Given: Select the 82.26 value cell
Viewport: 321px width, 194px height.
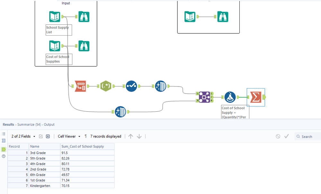Looking at the screenshot, I should pyautogui.click(x=87, y=158).
